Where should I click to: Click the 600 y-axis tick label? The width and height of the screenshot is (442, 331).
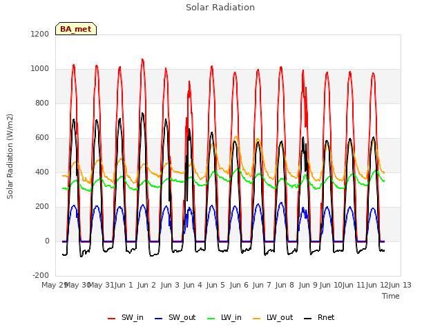pyautogui.click(x=42, y=138)
